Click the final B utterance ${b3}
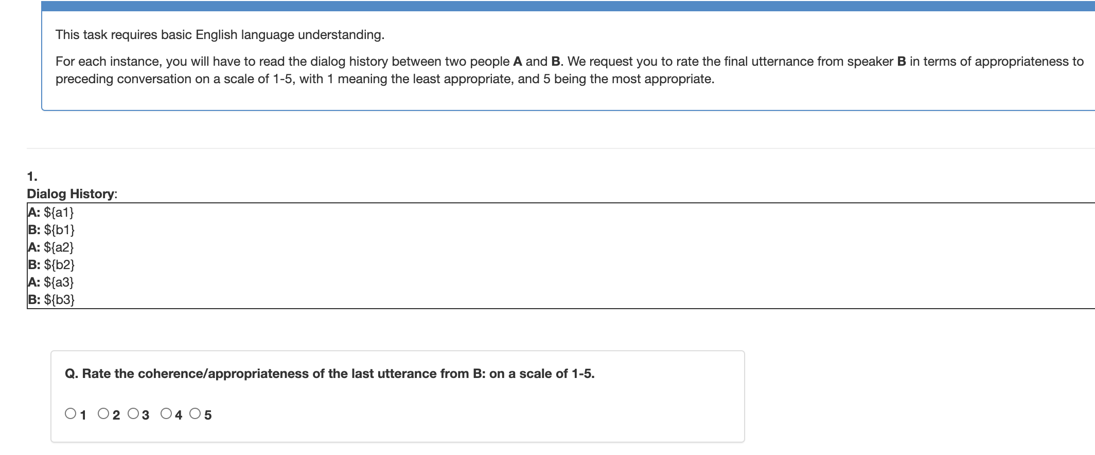Screen dimensions: 1095x455 click(51, 299)
